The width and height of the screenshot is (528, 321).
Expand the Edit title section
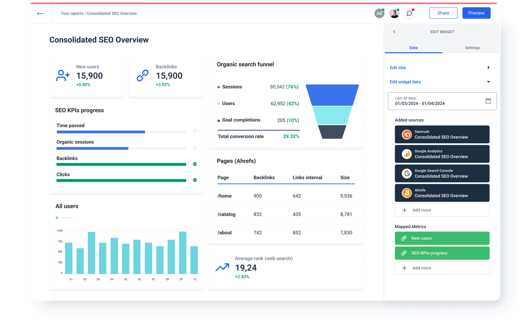click(489, 67)
